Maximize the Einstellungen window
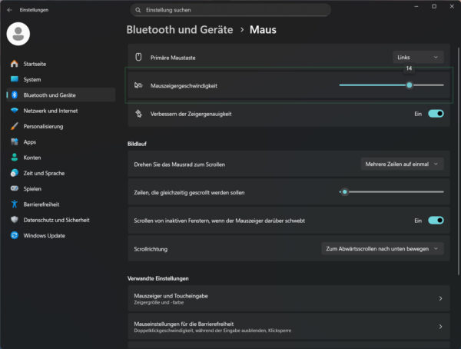The width and height of the screenshot is (461, 349). 434,6
